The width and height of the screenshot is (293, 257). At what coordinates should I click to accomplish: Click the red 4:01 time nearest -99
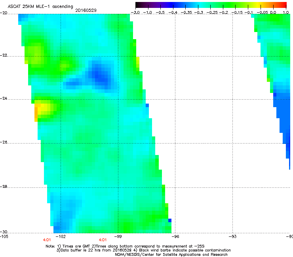click(103, 240)
